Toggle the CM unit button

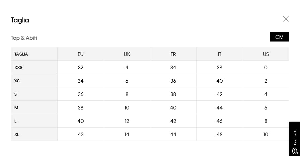(x=279, y=37)
